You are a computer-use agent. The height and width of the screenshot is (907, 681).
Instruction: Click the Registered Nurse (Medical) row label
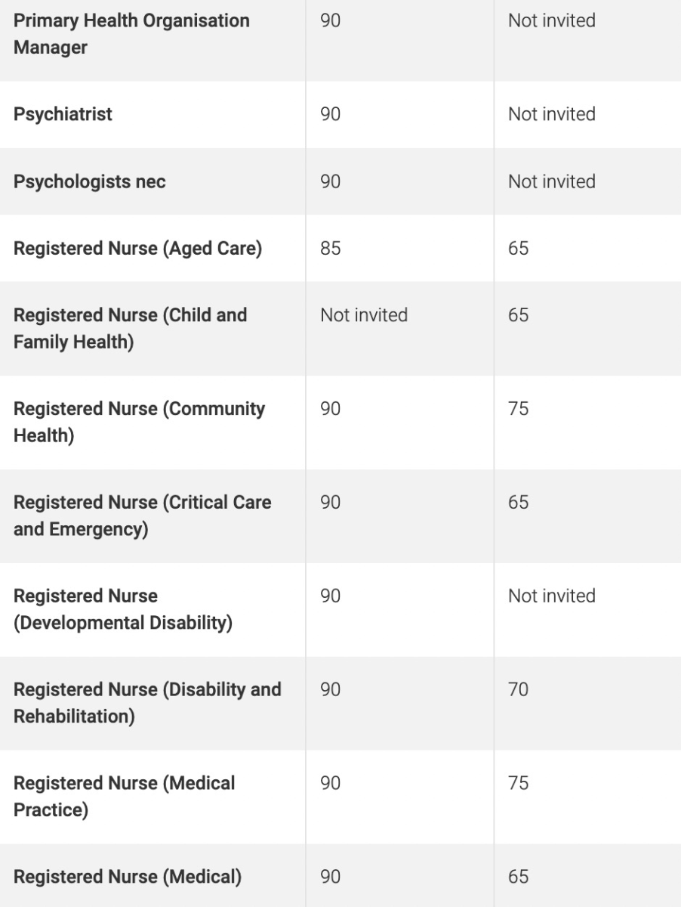127,877
